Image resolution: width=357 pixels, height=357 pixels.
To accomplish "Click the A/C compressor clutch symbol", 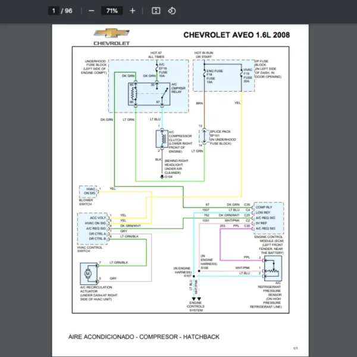I will [161, 139].
